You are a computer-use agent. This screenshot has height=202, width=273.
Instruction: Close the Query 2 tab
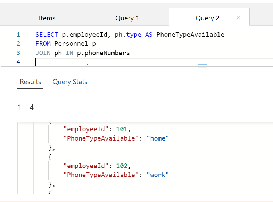coord(238,18)
